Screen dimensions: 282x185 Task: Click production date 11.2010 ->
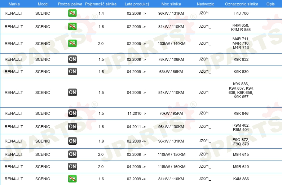click(137, 113)
